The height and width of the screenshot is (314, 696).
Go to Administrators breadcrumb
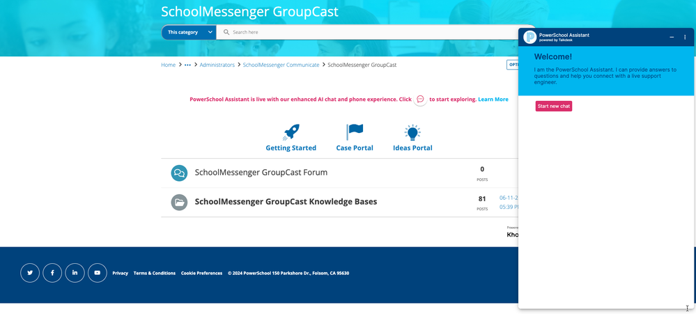[217, 65]
